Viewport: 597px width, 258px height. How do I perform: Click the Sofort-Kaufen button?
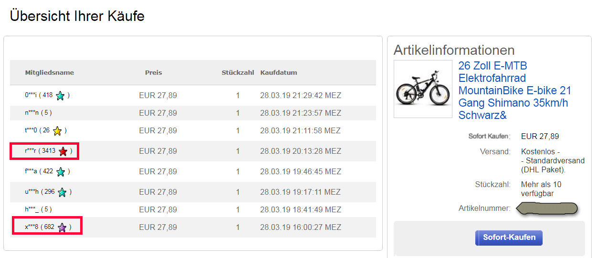[509, 238]
